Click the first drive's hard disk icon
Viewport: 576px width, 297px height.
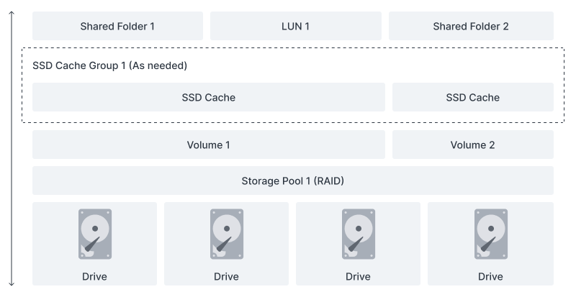tap(95, 234)
